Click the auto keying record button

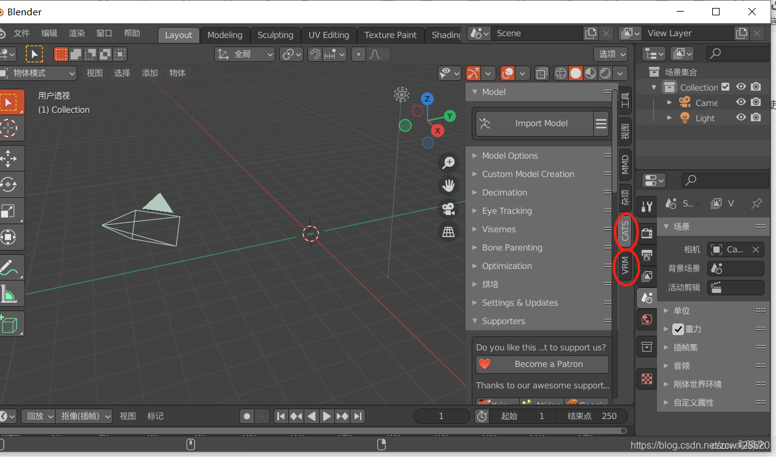[x=247, y=417]
